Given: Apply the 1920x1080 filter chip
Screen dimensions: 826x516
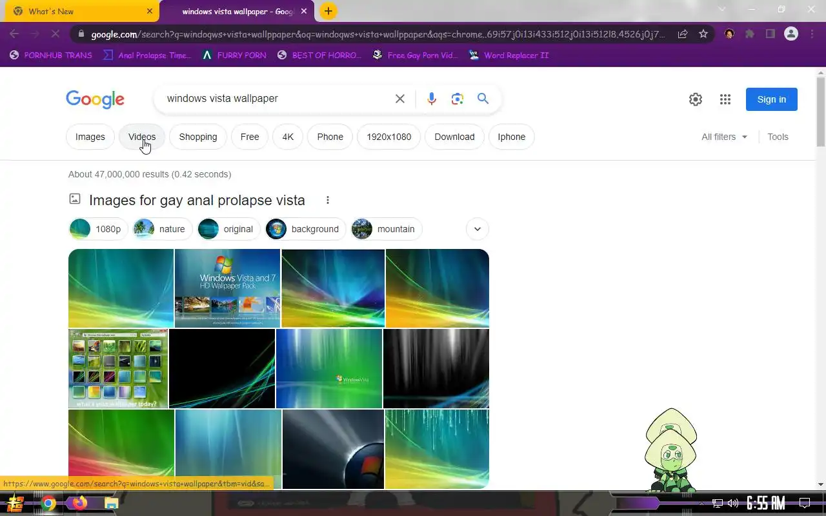Looking at the screenshot, I should coord(389,137).
